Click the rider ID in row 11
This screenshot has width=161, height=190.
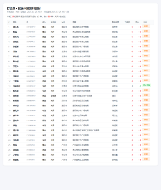pyautogui.click(x=30, y=76)
